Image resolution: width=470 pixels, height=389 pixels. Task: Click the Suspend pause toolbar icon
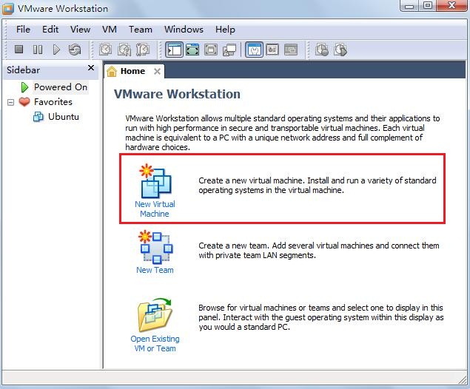[38, 50]
